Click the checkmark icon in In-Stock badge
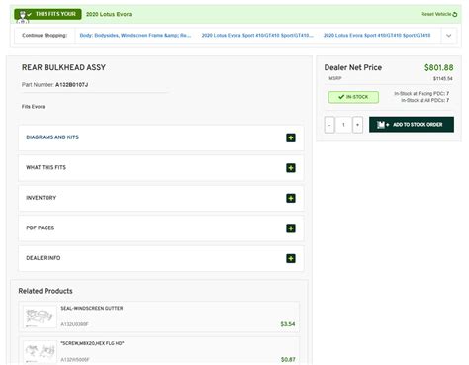Screen dimensions: 469x365 [x=341, y=97]
